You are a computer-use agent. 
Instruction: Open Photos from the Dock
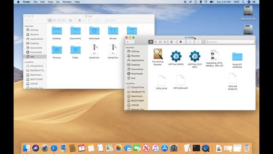(x=119, y=148)
